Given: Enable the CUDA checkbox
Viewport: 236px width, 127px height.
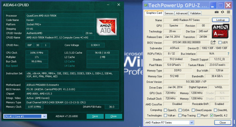Looking at the screenshot, I should point(180,110).
